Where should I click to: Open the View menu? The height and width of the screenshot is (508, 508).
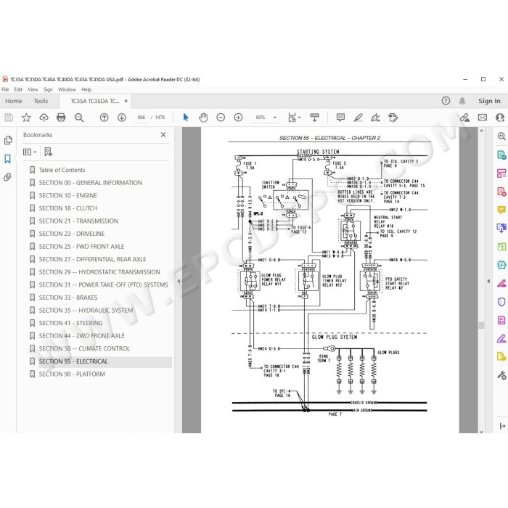[x=33, y=89]
